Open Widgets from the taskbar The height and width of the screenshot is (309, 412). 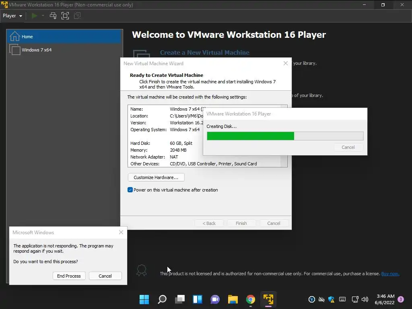[x=197, y=299]
